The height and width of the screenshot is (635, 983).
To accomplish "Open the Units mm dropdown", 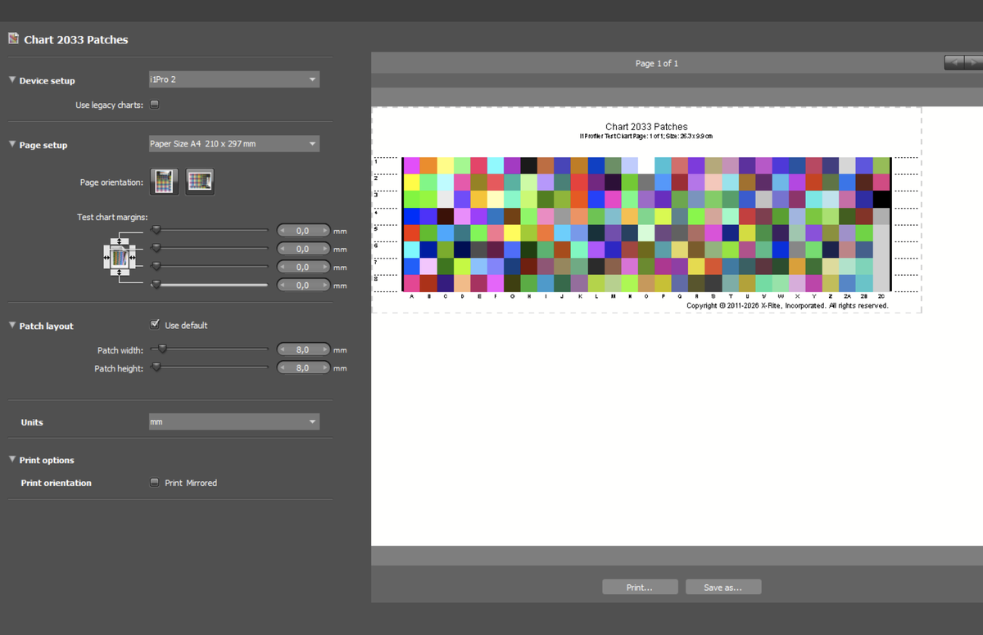I will 233,422.
